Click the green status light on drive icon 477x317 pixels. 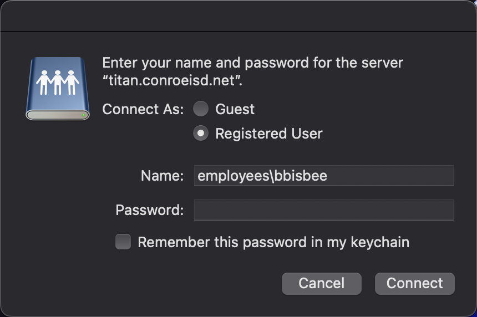[x=83, y=115]
